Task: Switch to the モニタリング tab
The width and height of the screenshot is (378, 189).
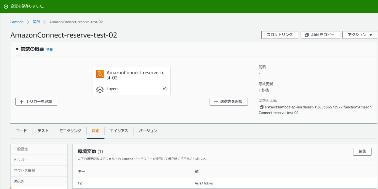Action: point(70,131)
